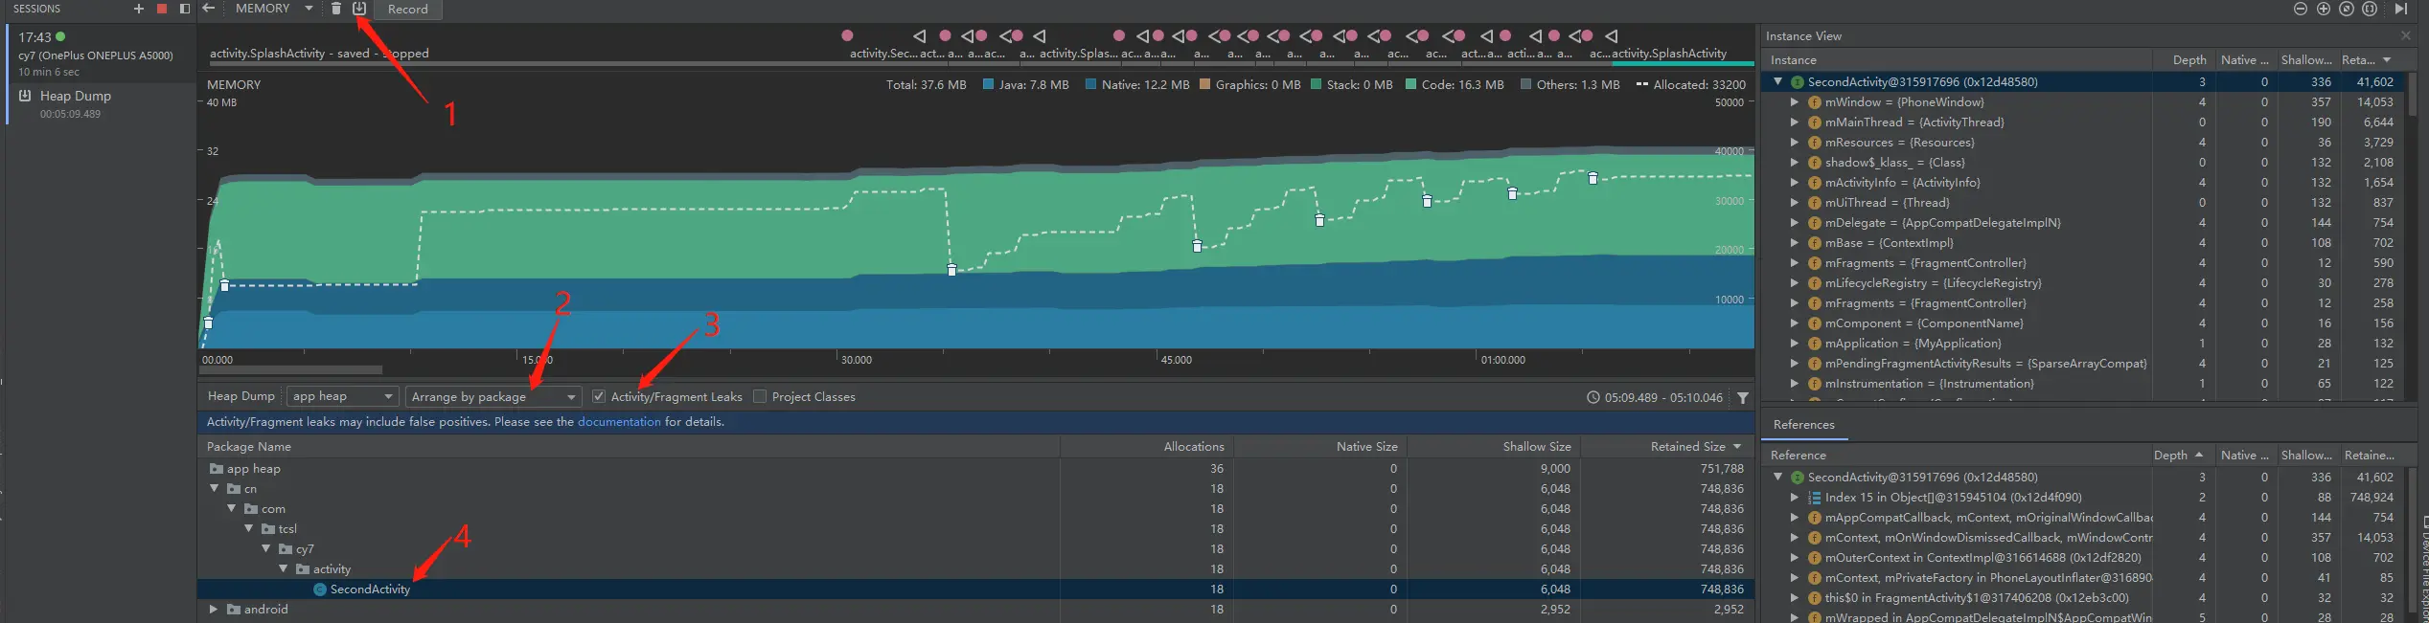The image size is (2429, 623).
Task: Open the documentation link
Action: click(619, 422)
